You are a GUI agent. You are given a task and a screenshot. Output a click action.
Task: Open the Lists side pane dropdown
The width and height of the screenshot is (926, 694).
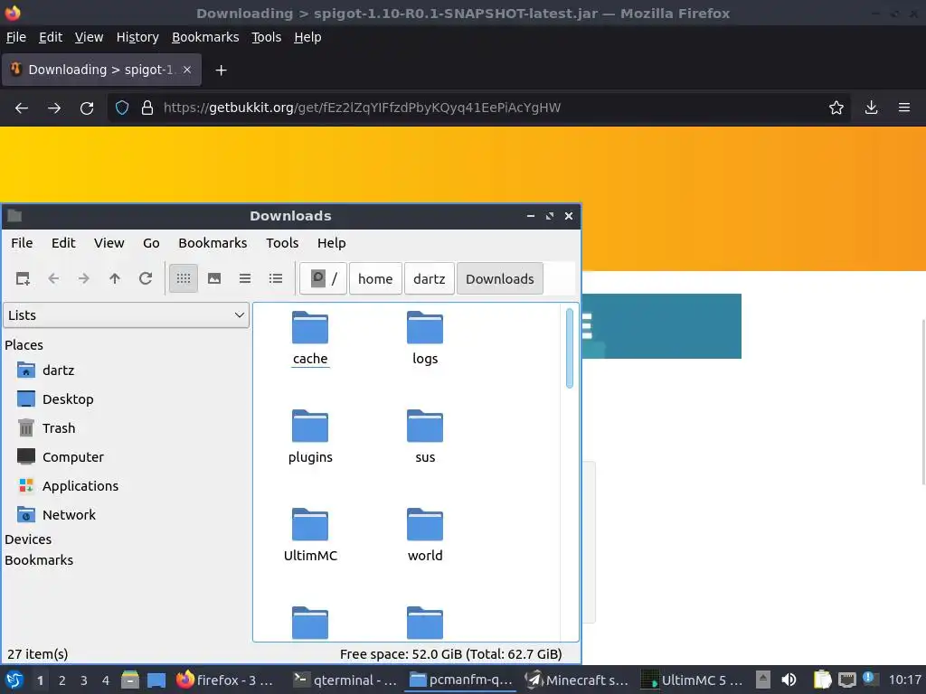pyautogui.click(x=127, y=315)
